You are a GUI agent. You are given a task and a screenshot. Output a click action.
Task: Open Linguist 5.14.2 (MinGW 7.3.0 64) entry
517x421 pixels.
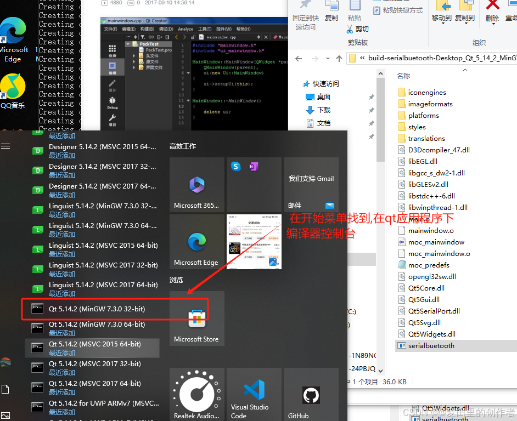click(92, 230)
